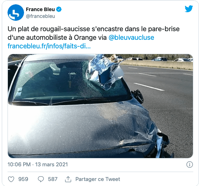Open the @bleuvaucluse mention

[x=131, y=38]
